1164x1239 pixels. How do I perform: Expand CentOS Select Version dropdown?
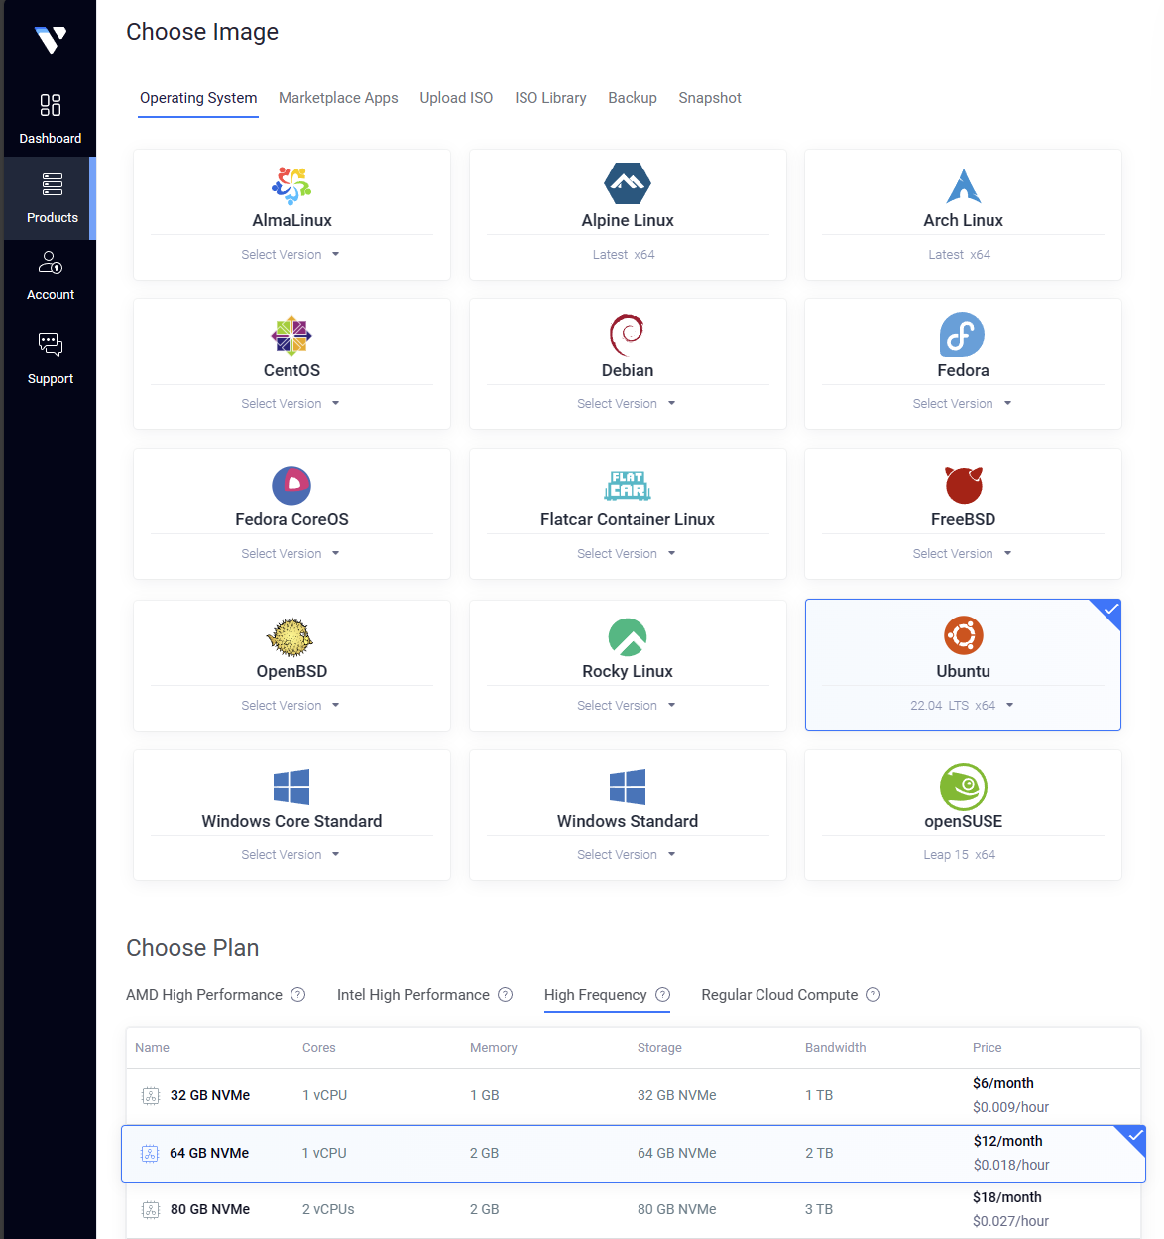point(291,404)
